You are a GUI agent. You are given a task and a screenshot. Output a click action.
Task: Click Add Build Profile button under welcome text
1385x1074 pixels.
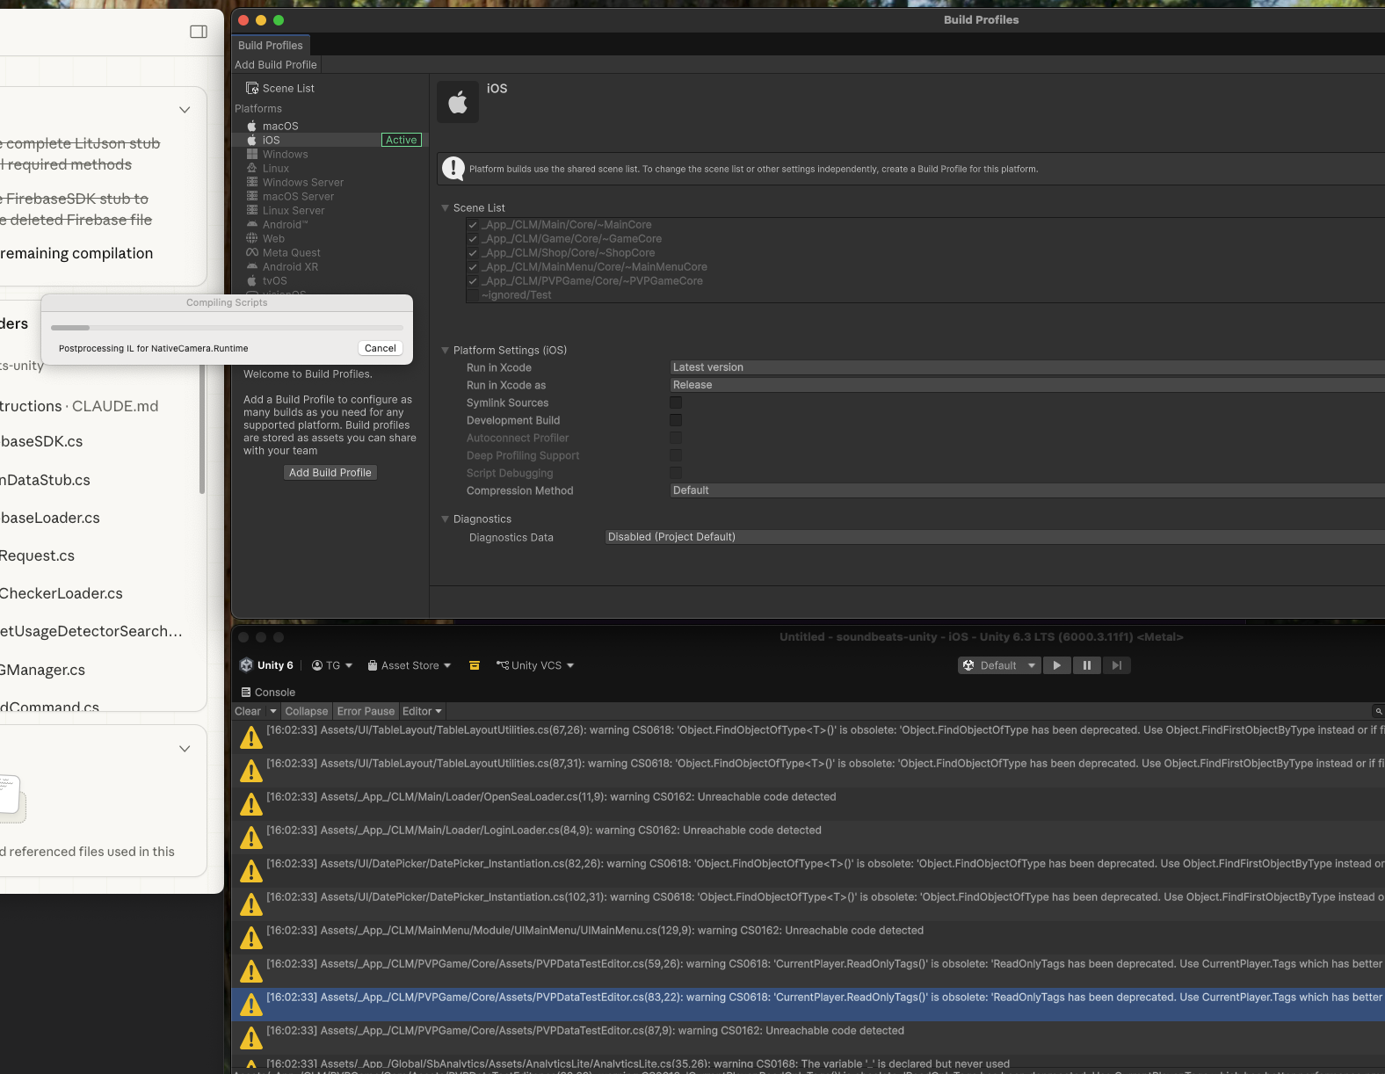click(x=330, y=473)
